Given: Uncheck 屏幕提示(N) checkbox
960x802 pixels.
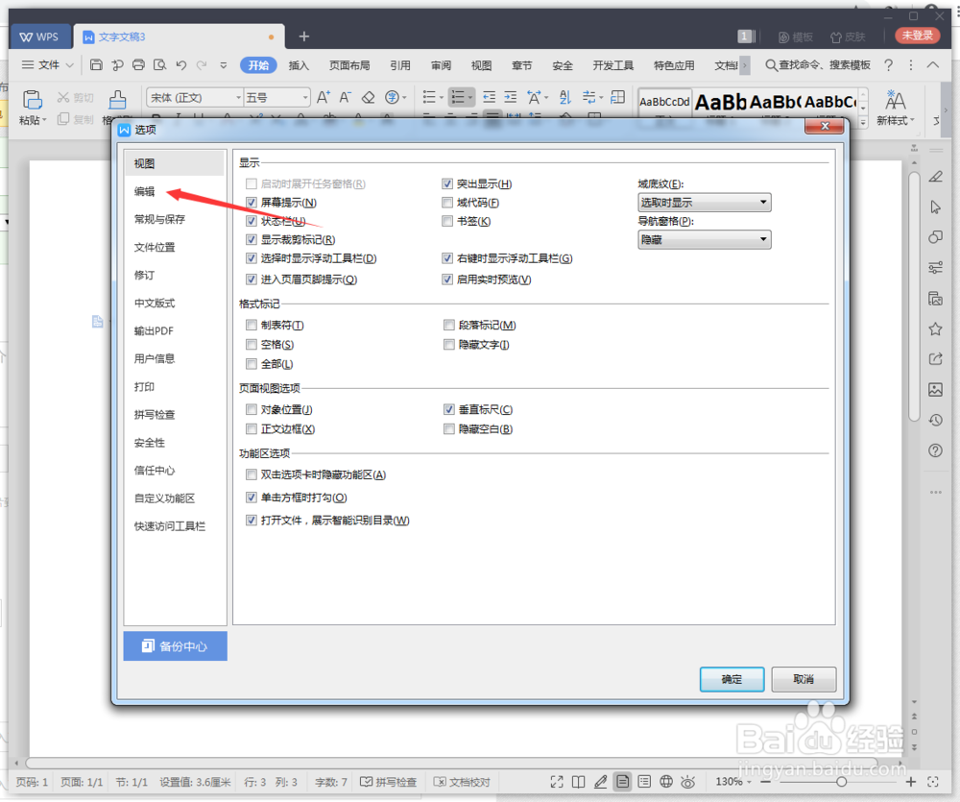Looking at the screenshot, I should tap(251, 203).
